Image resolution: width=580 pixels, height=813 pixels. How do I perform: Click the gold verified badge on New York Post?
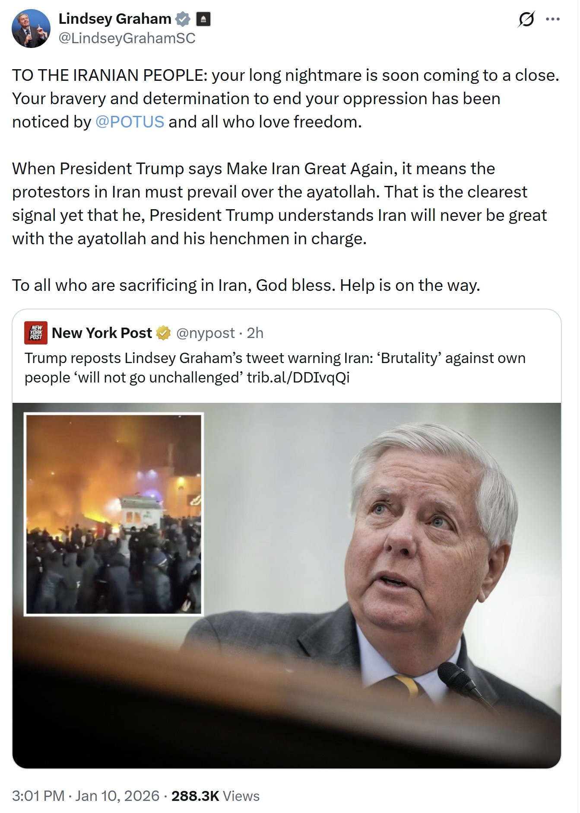tap(163, 333)
